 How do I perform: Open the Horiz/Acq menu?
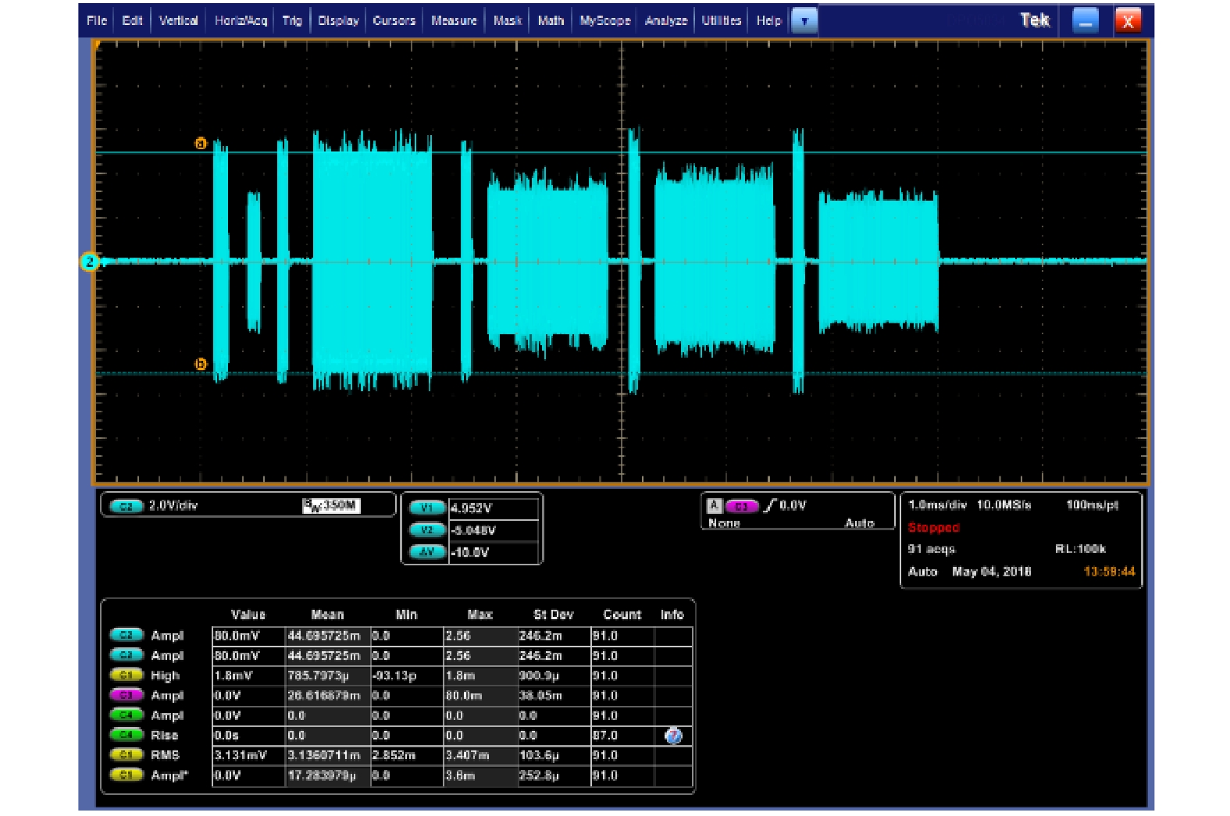point(241,21)
